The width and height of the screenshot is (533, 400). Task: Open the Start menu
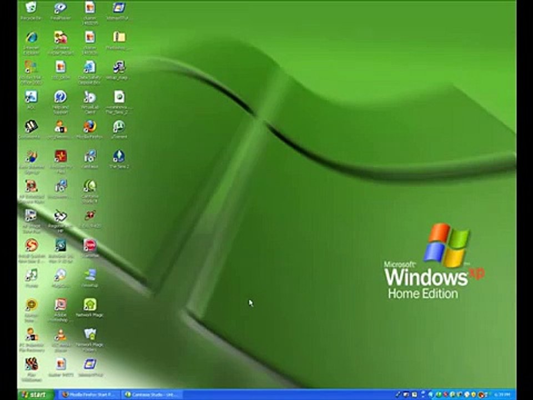[36, 394]
